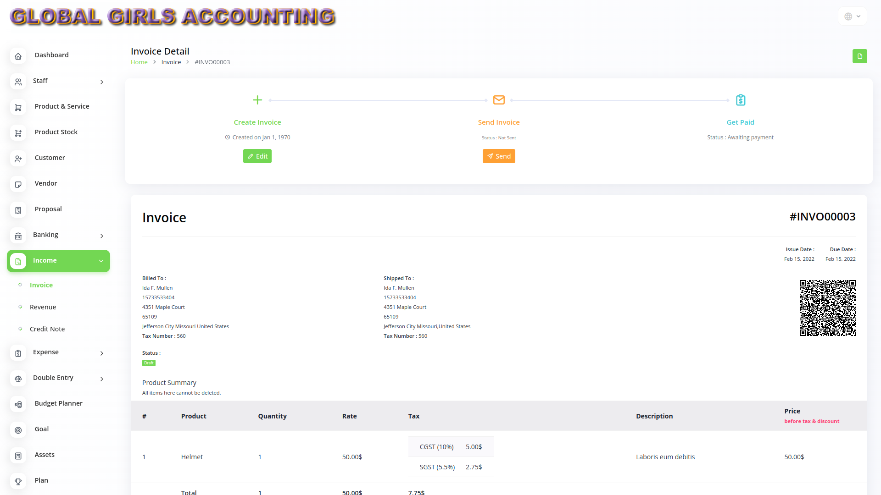Screen dimensions: 881x495
Task: Click the Goal target icon
Action: pos(18,430)
